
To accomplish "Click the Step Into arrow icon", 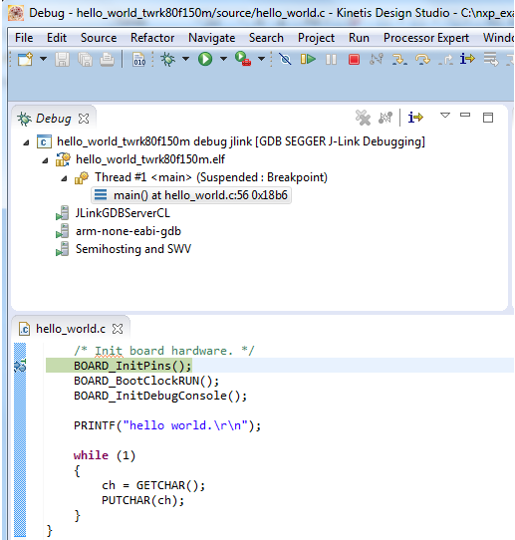I will (399, 59).
